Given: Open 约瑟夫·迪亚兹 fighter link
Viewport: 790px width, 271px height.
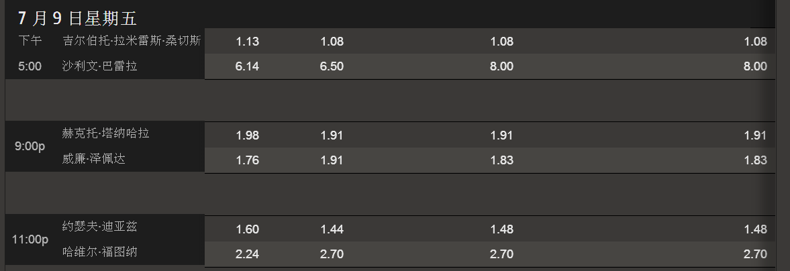Looking at the screenshot, I should (100, 227).
